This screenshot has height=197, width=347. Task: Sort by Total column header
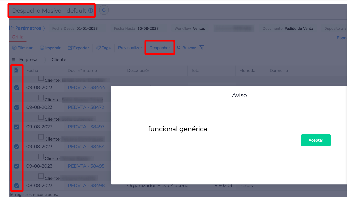click(196, 71)
